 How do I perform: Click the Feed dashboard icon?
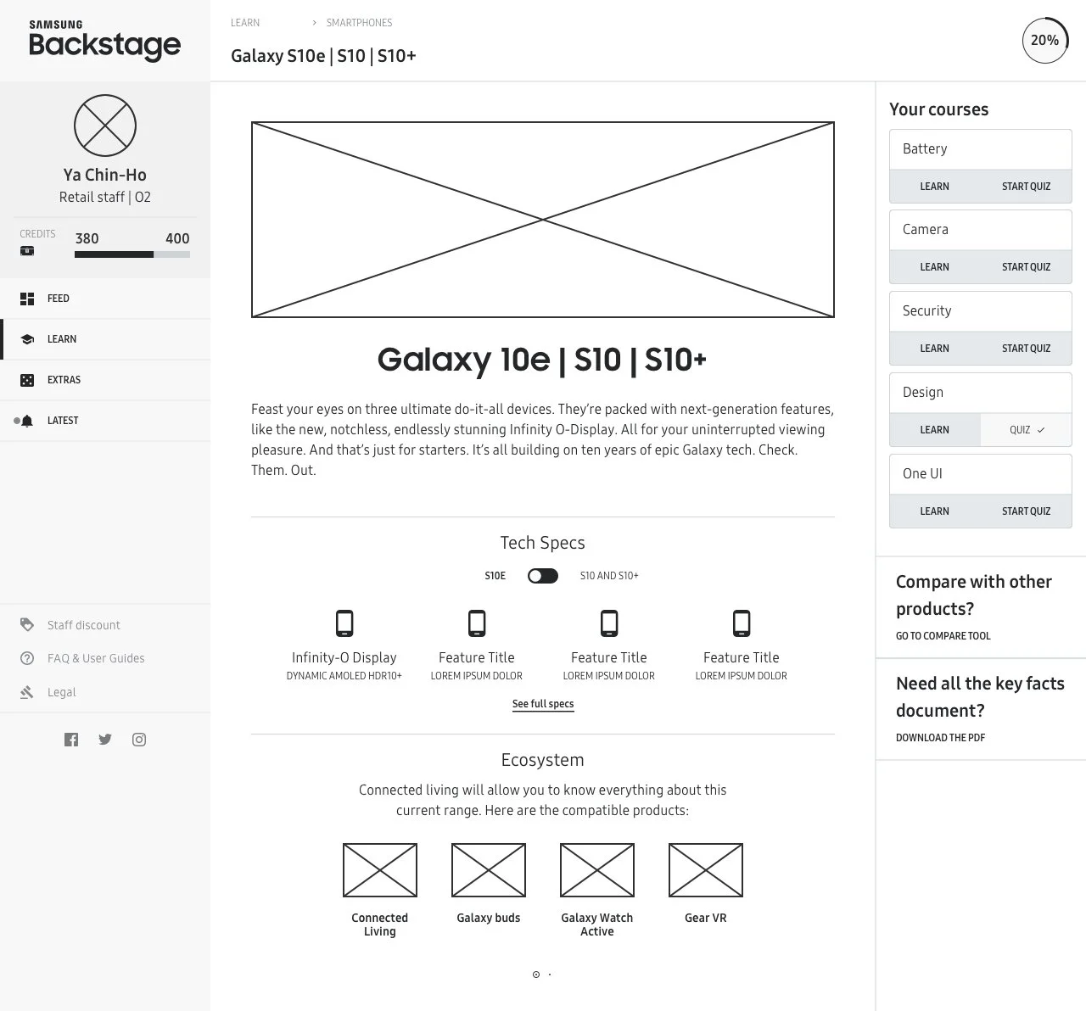(x=27, y=299)
